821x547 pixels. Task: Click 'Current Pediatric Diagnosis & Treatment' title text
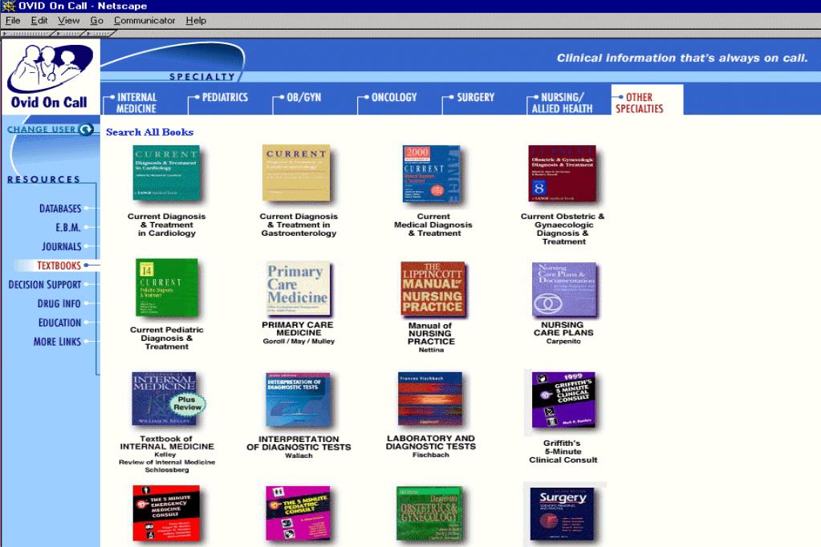coord(166,338)
